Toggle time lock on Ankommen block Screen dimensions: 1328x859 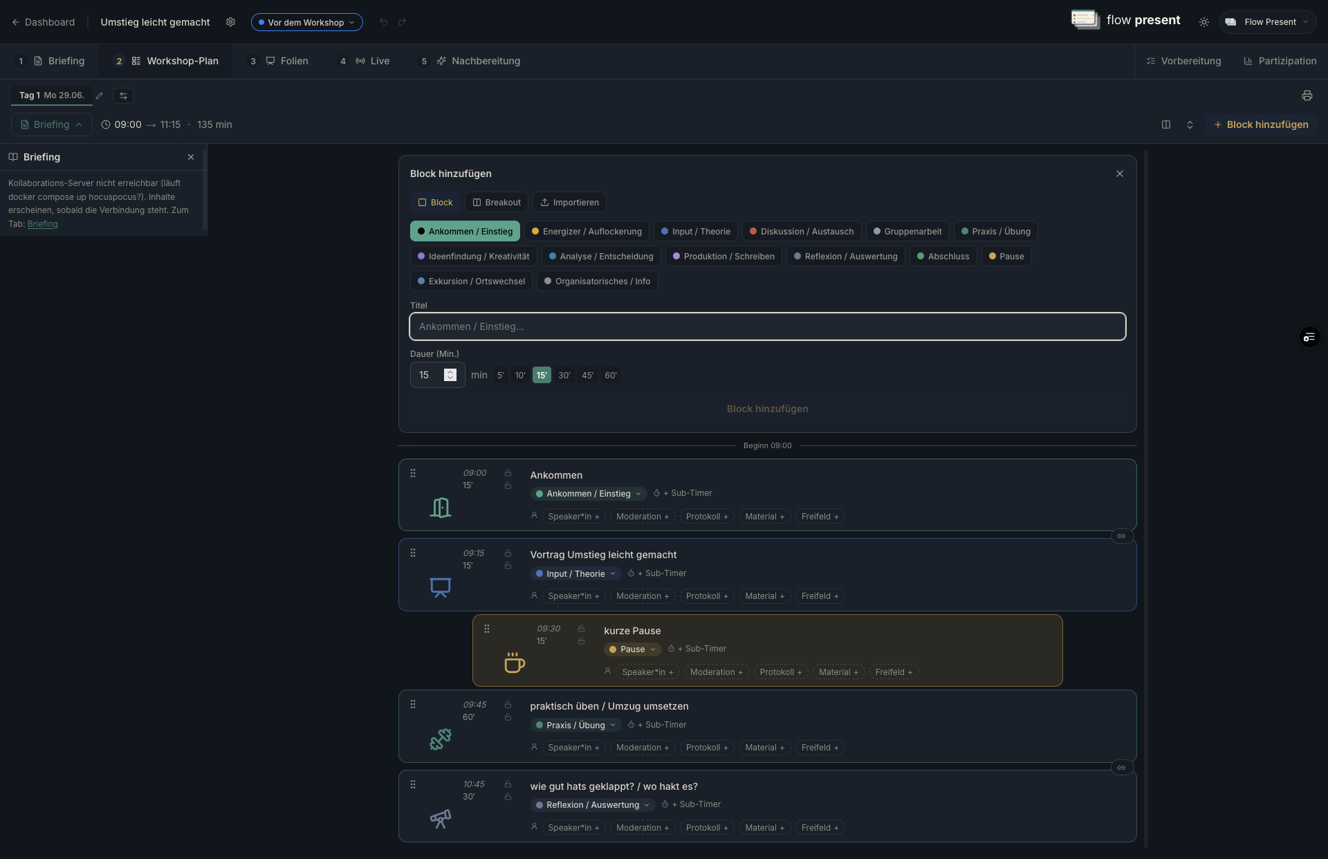(x=508, y=473)
